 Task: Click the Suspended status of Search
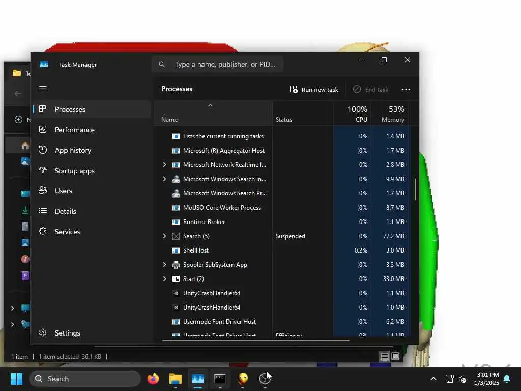290,236
